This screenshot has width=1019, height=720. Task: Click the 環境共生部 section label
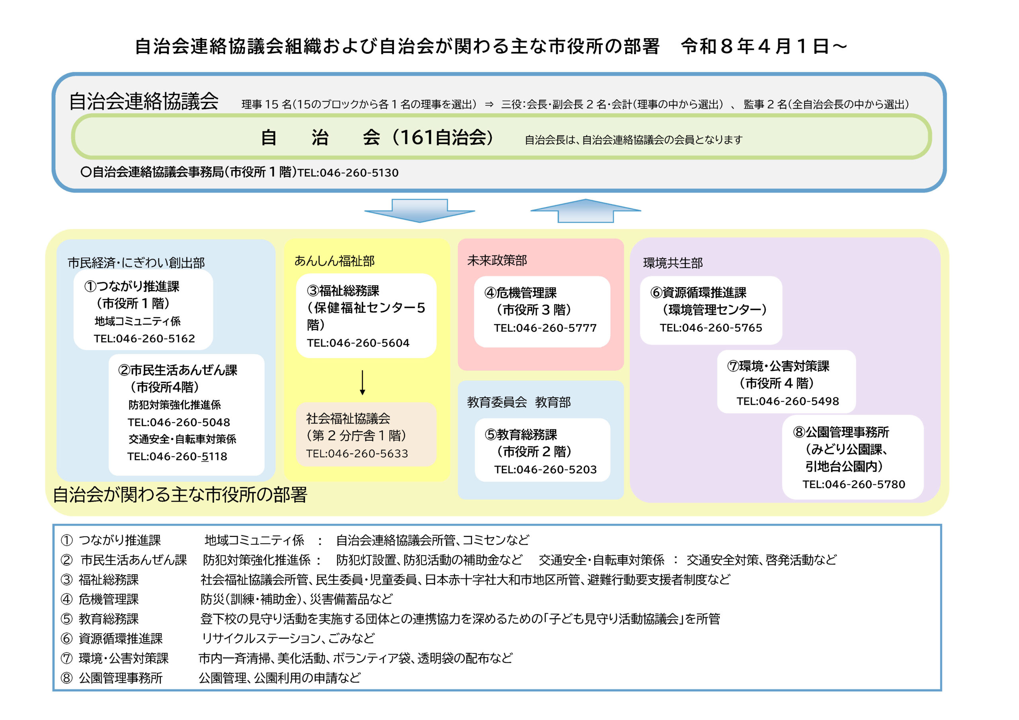pos(673,263)
